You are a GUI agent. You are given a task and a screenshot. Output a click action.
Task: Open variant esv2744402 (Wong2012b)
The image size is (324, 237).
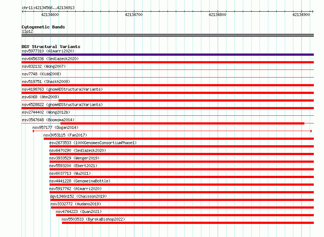point(46,112)
